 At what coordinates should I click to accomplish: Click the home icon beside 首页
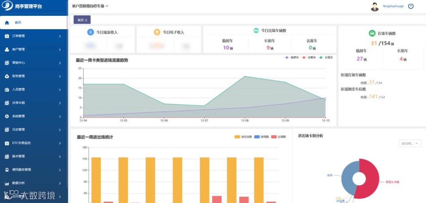pos(7,23)
